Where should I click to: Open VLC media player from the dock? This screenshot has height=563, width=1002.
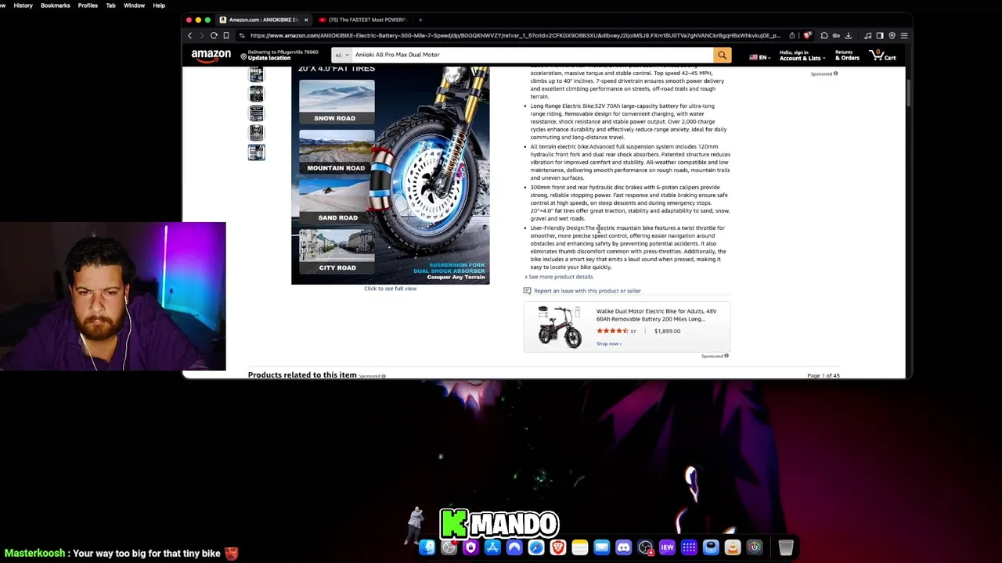coord(733,547)
